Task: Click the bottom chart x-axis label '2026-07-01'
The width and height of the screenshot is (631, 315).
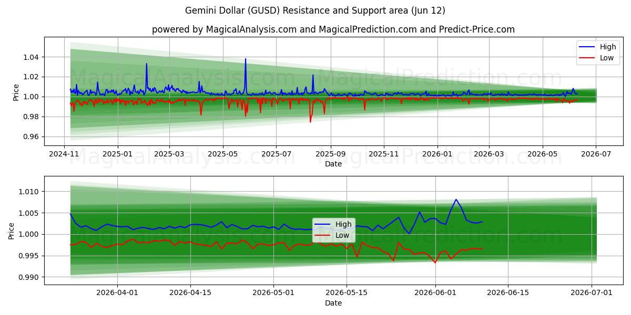Action: [x=592, y=293]
